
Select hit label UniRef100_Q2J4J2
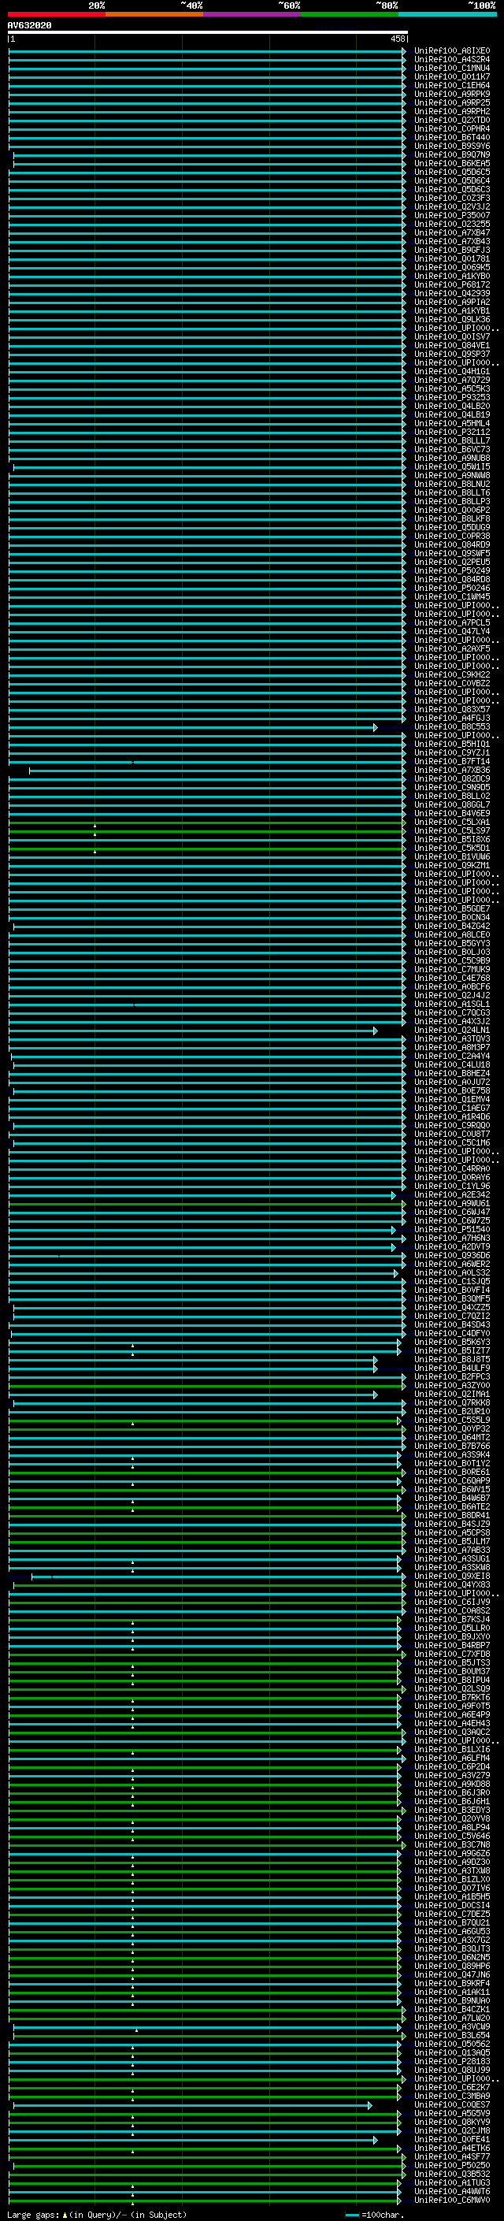click(x=452, y=995)
